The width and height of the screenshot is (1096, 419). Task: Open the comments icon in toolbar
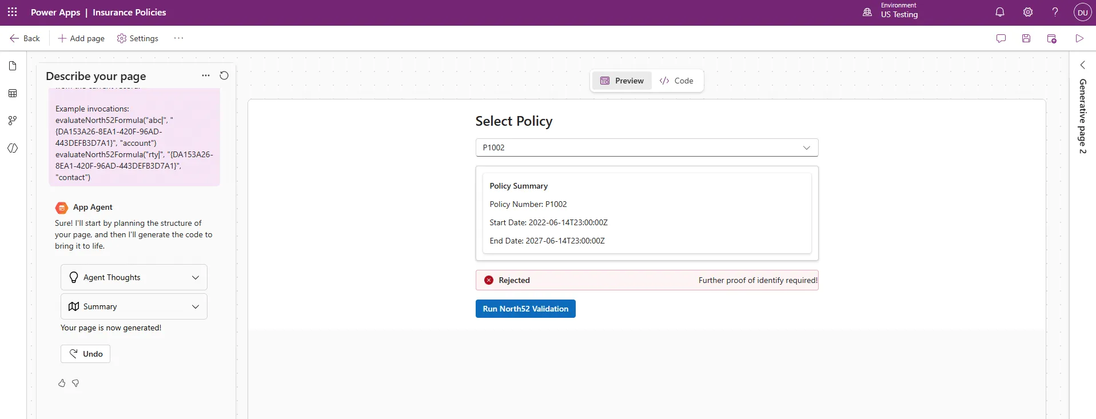point(1001,38)
